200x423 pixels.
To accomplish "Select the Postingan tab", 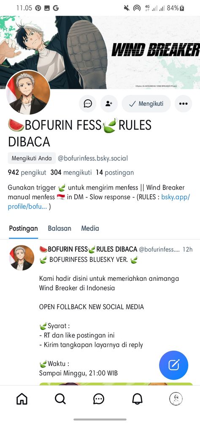I will [x=24, y=228].
